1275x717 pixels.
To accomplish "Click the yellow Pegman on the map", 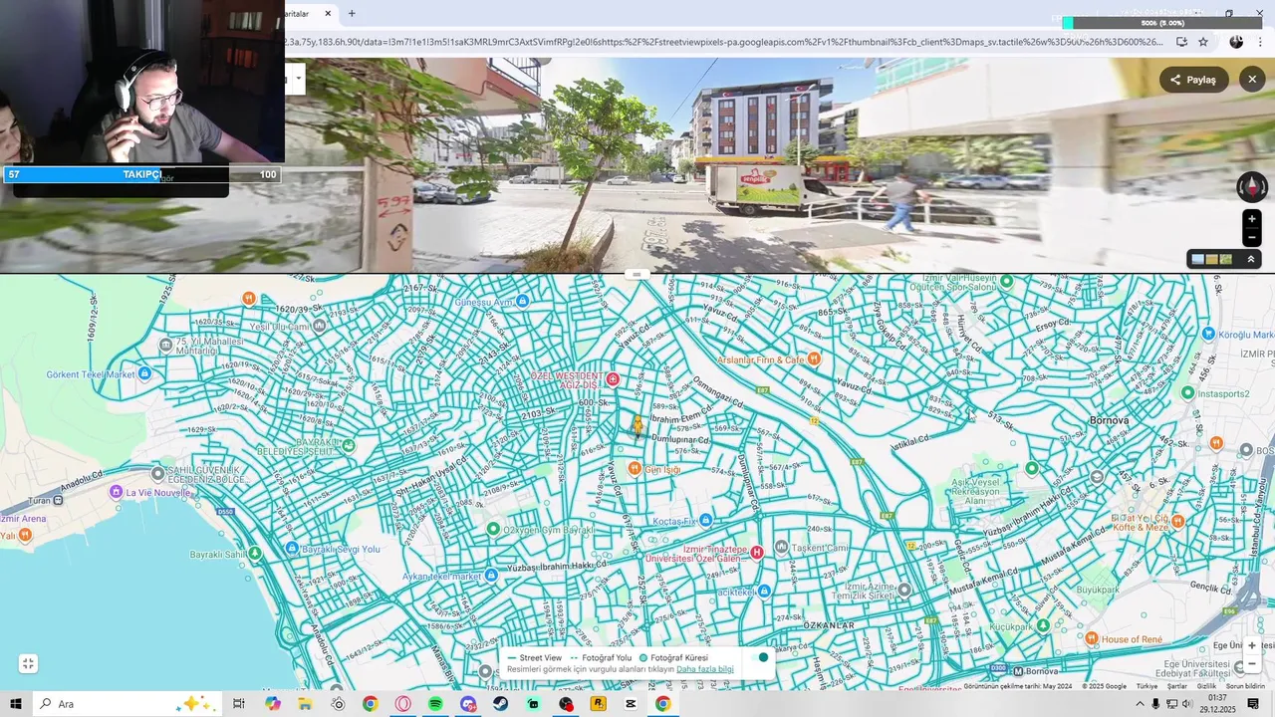I will [637, 425].
